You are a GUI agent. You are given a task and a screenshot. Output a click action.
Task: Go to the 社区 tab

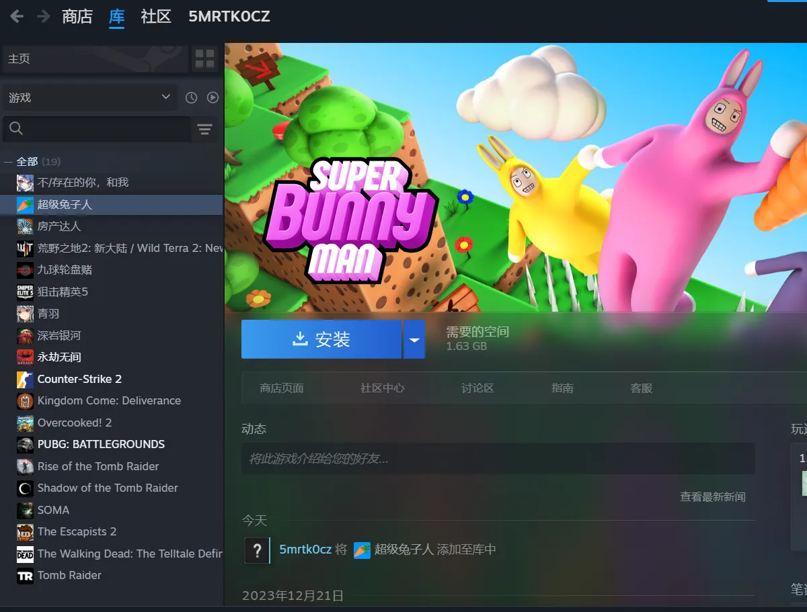(156, 17)
